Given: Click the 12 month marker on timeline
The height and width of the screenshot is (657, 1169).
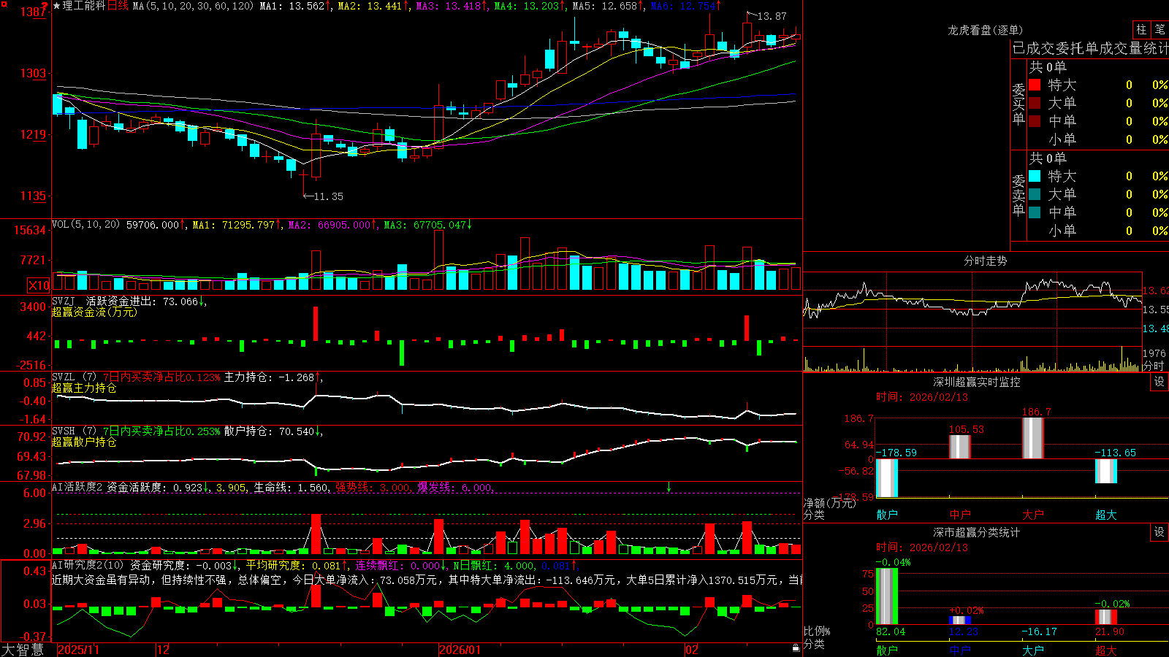Looking at the screenshot, I should (x=164, y=650).
